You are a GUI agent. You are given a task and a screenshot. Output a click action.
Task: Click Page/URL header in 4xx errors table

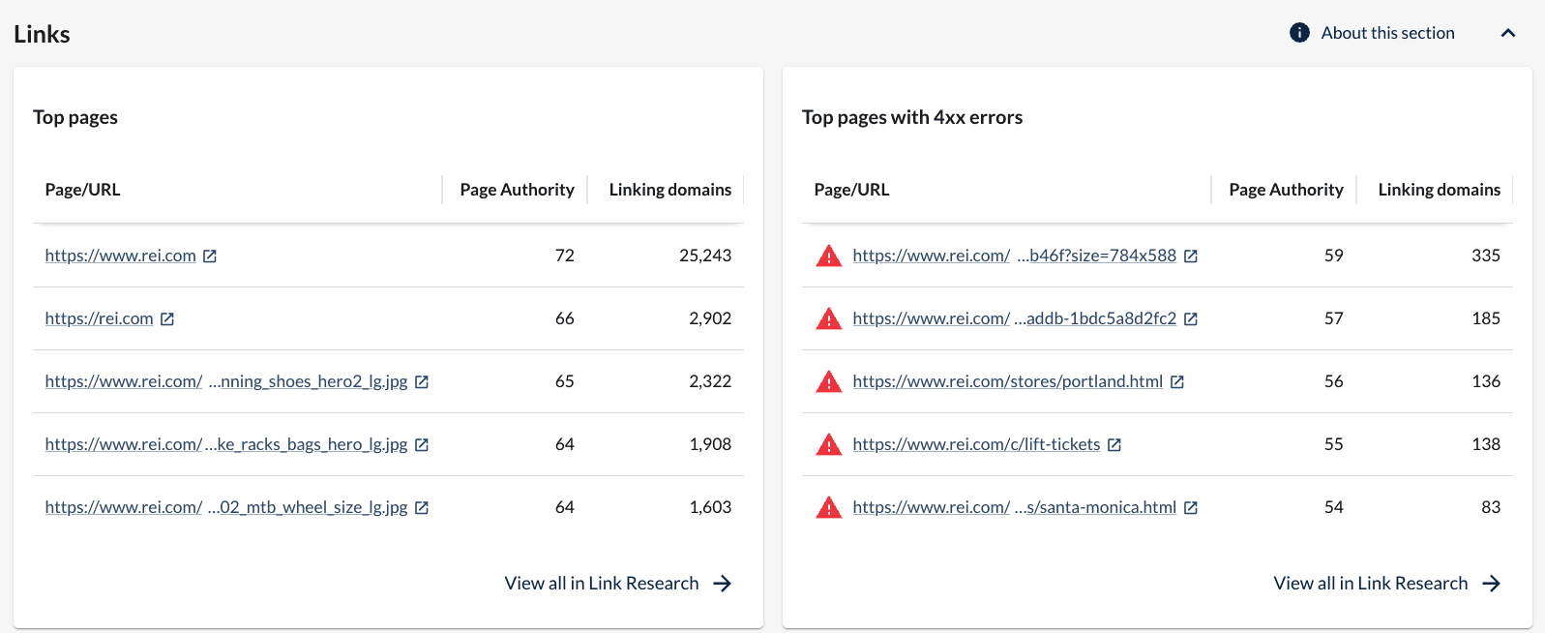[851, 190]
